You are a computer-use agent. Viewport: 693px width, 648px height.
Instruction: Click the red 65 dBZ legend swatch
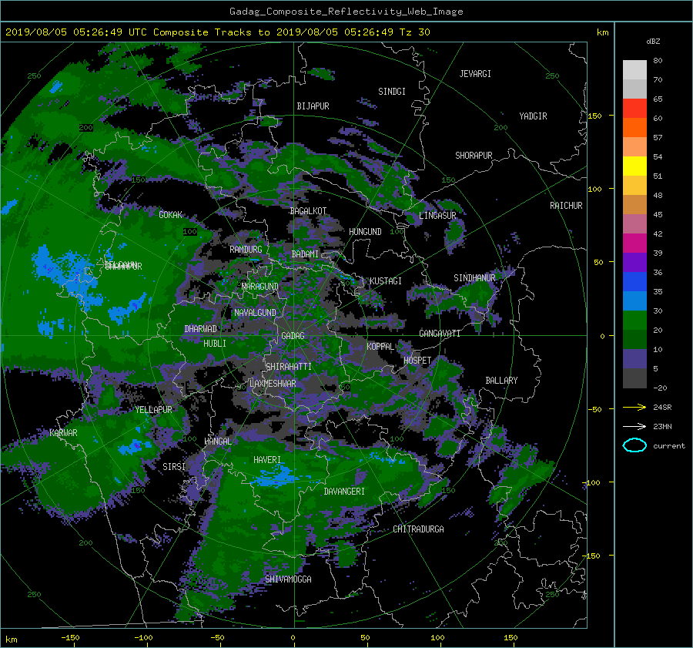pyautogui.click(x=634, y=109)
